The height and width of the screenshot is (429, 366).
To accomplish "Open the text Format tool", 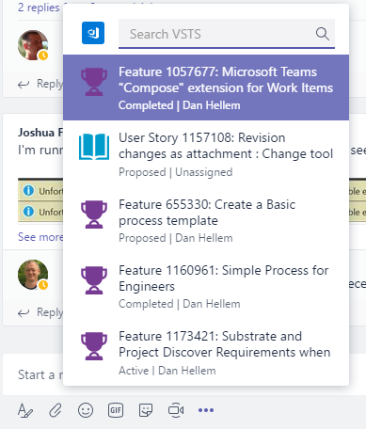I will (x=25, y=410).
